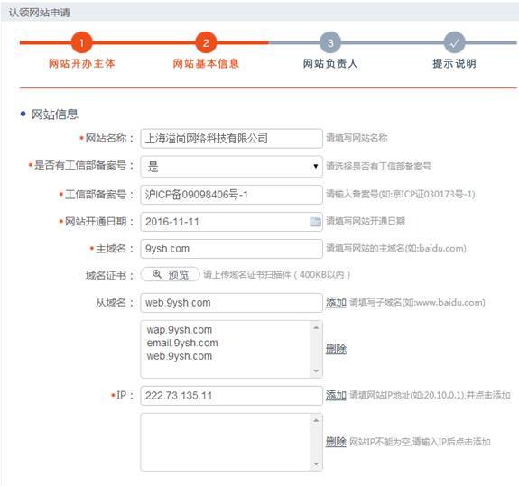Click magnifier icon on 预览 button

[x=157, y=274]
